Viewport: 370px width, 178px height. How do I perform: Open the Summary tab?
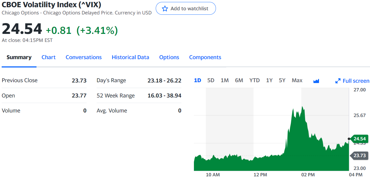[19, 57]
